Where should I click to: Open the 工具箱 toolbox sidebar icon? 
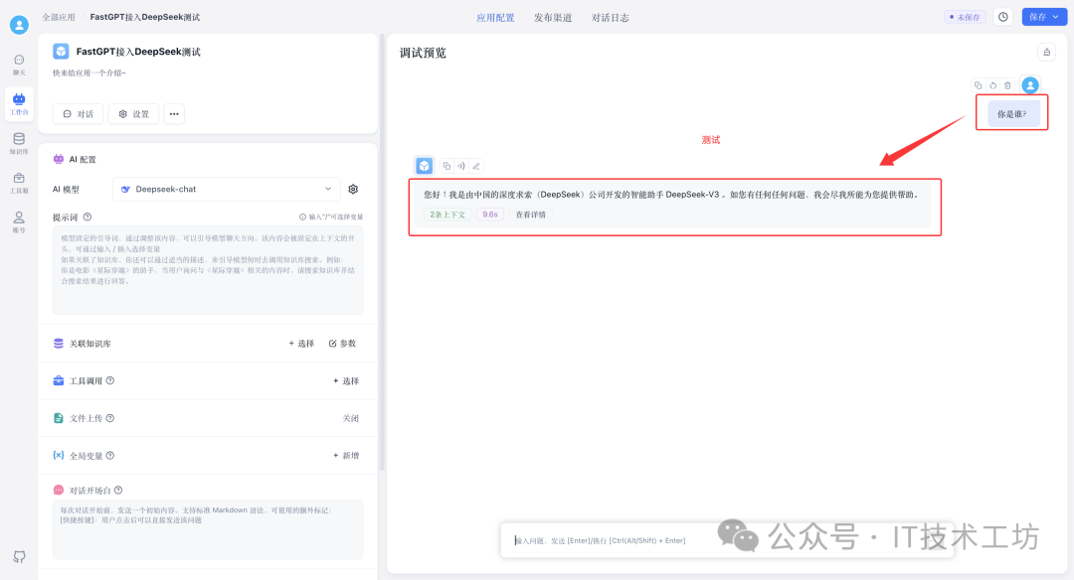19,183
